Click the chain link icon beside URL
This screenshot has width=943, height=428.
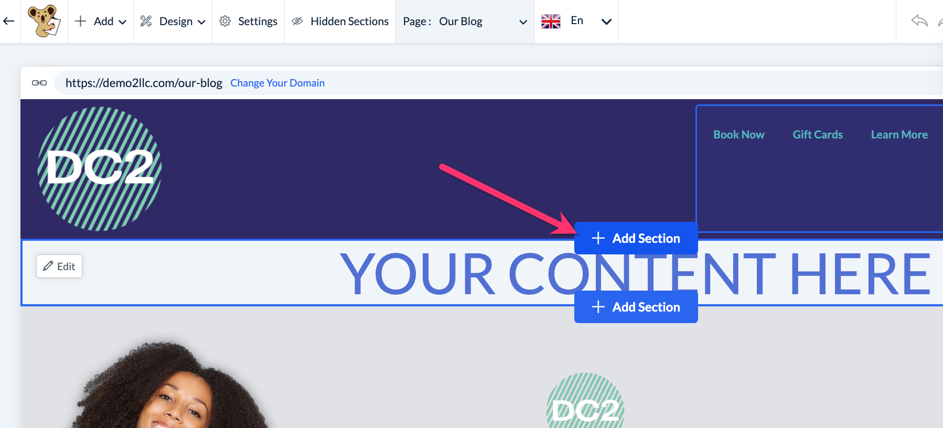click(39, 83)
